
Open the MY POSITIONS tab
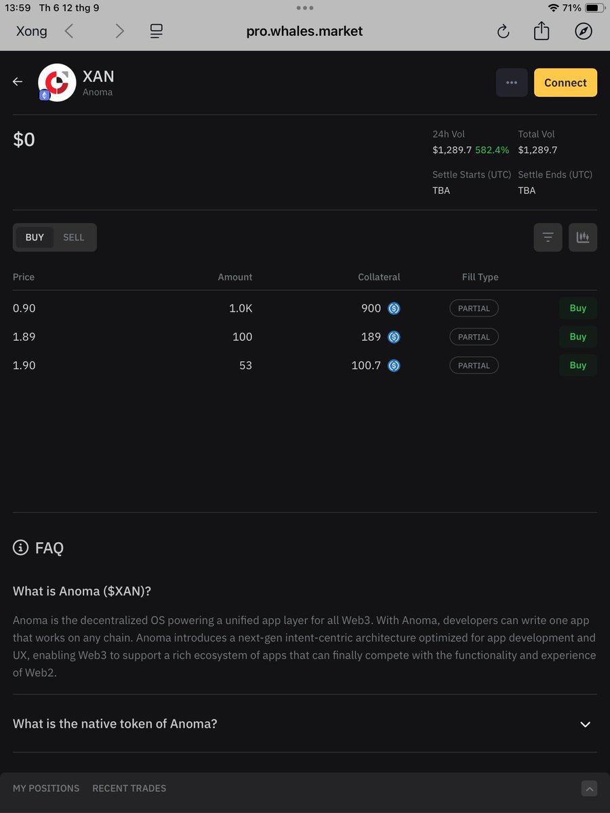(x=46, y=788)
